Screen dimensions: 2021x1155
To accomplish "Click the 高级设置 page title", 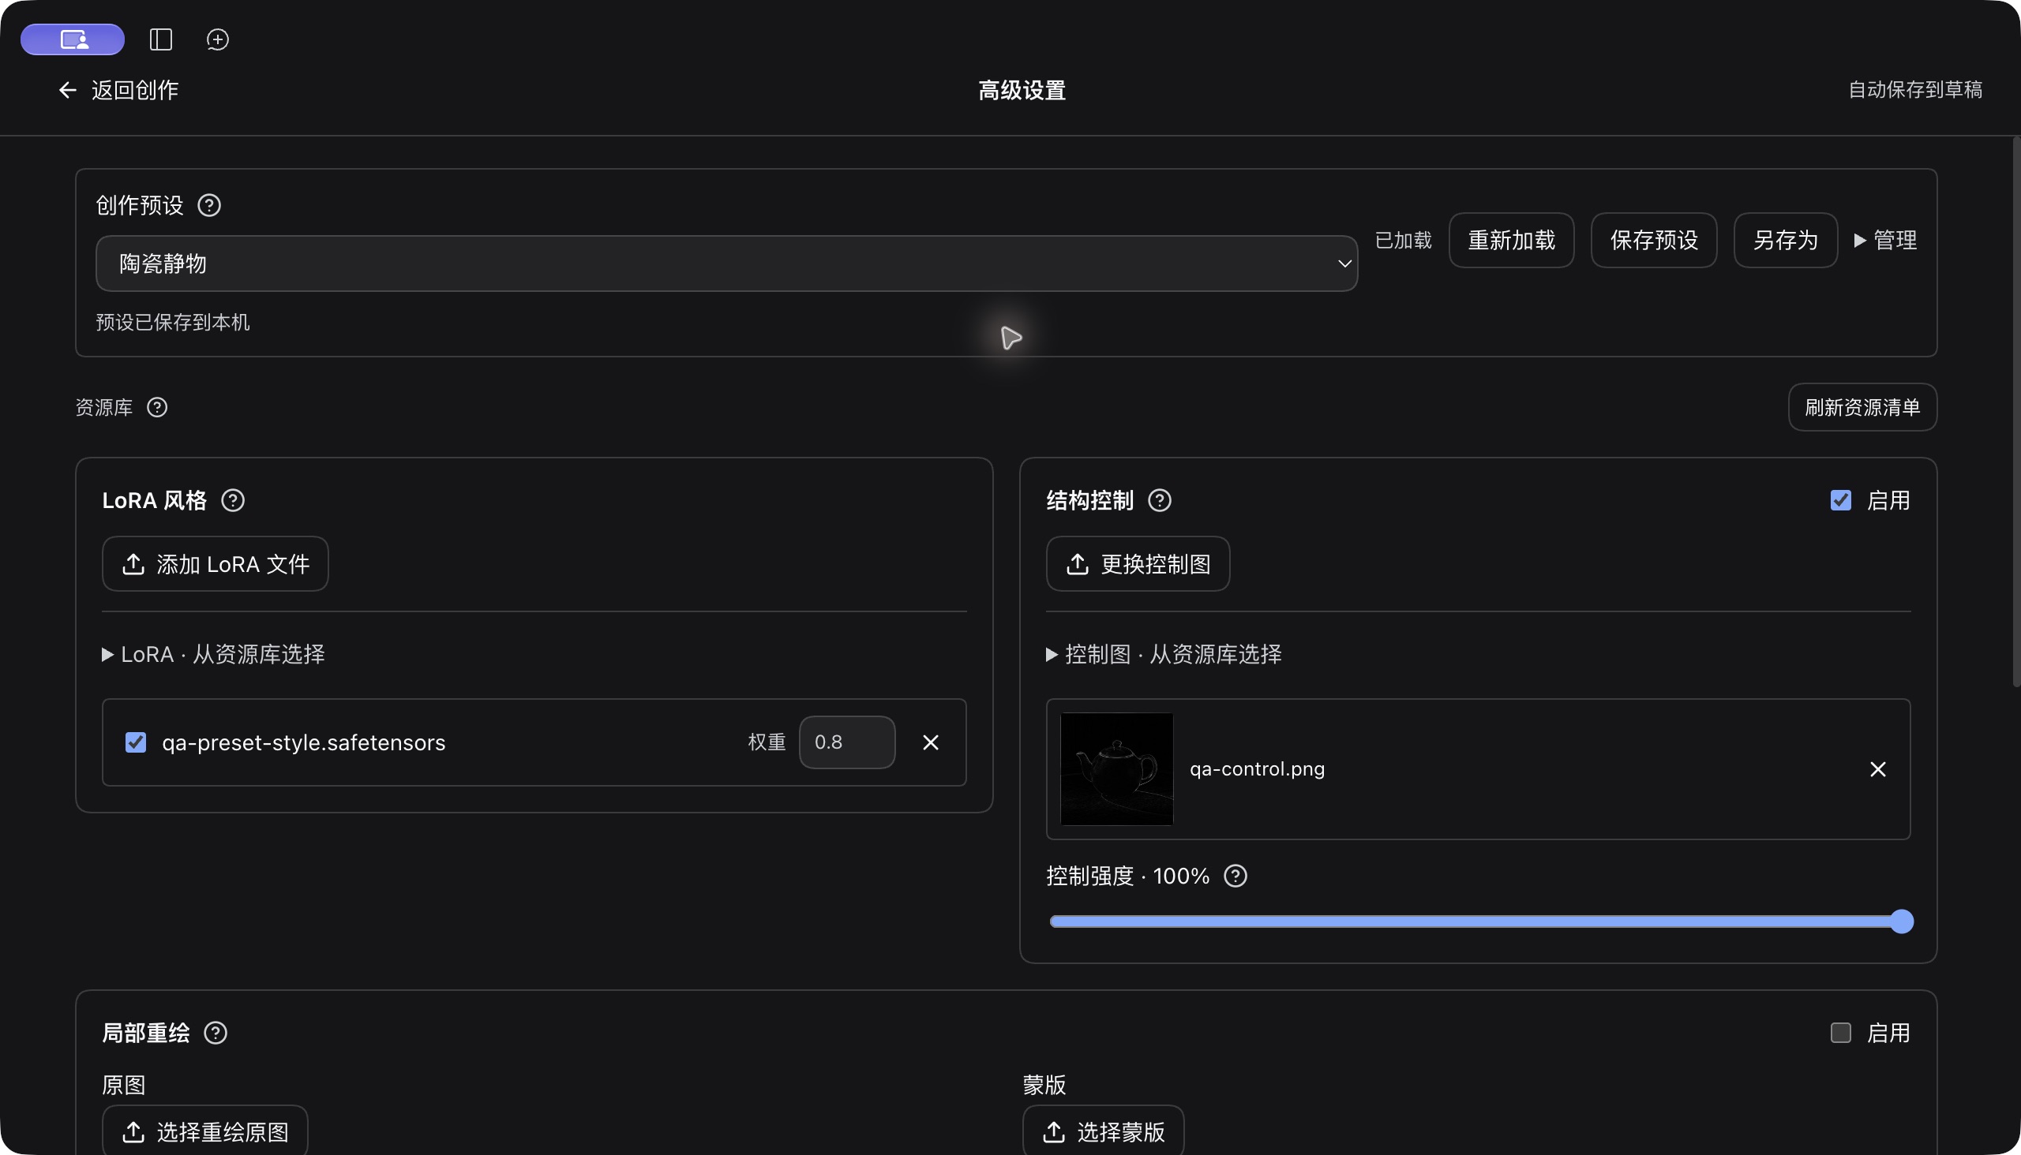I will pos(1022,91).
